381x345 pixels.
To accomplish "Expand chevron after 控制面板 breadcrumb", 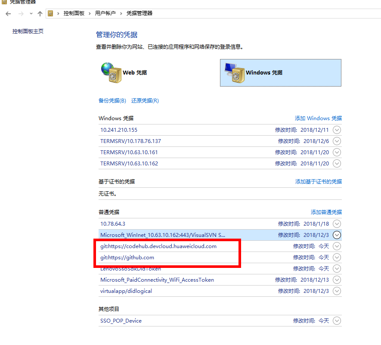I will pos(90,14).
